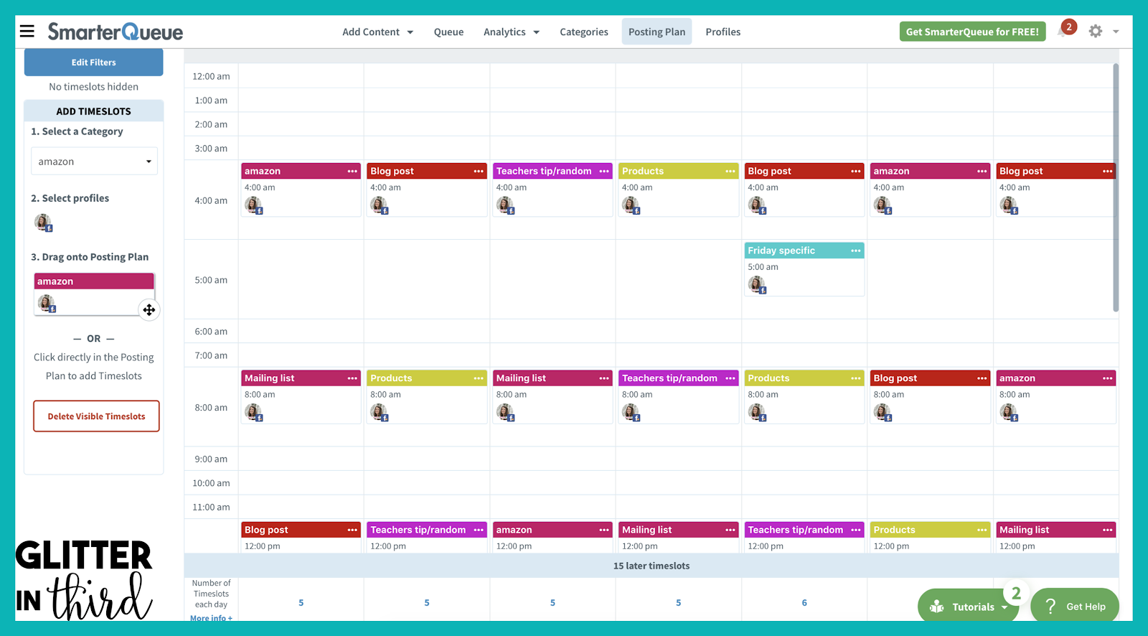1148x636 pixels.
Task: Click the calendar vertical scrollbar
Action: tap(1116, 187)
